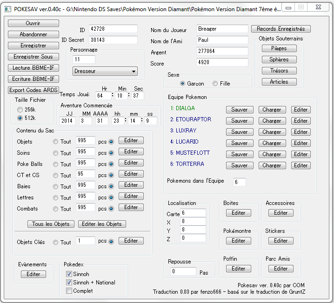Select Tout radio for Poke Balls

56,164
